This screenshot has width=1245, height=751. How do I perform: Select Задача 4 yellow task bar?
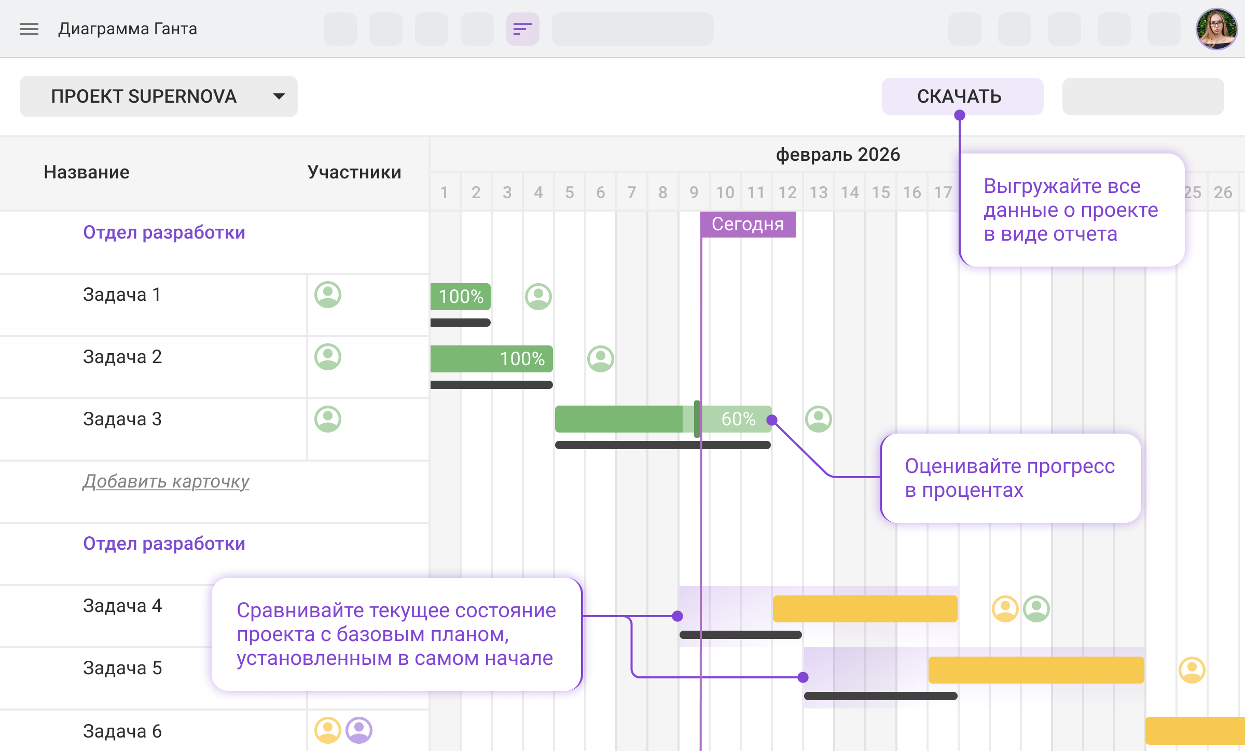pos(865,608)
